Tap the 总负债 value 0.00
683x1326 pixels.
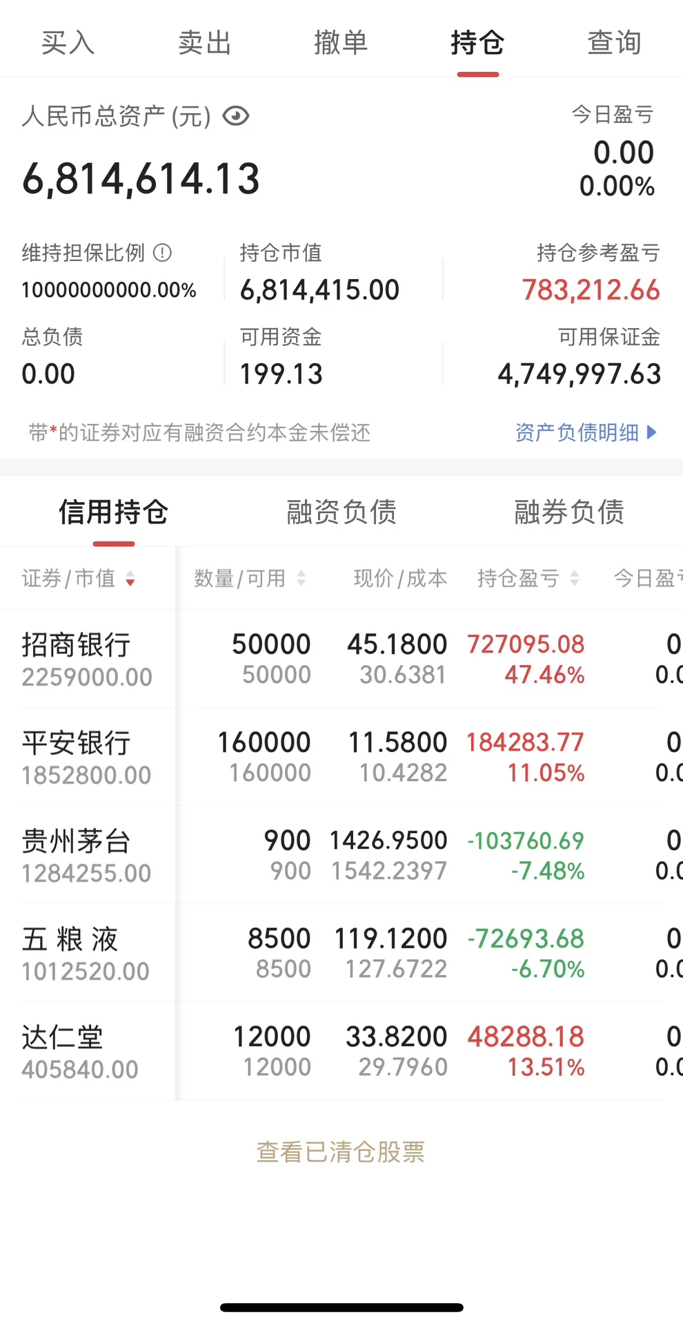48,374
